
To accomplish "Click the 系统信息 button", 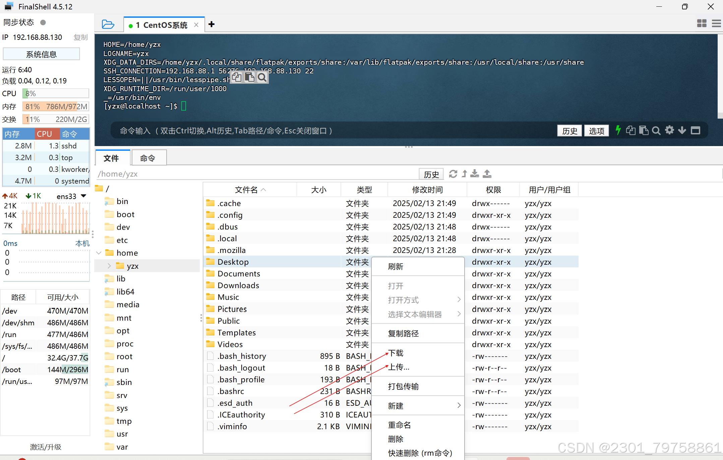I will [x=41, y=54].
